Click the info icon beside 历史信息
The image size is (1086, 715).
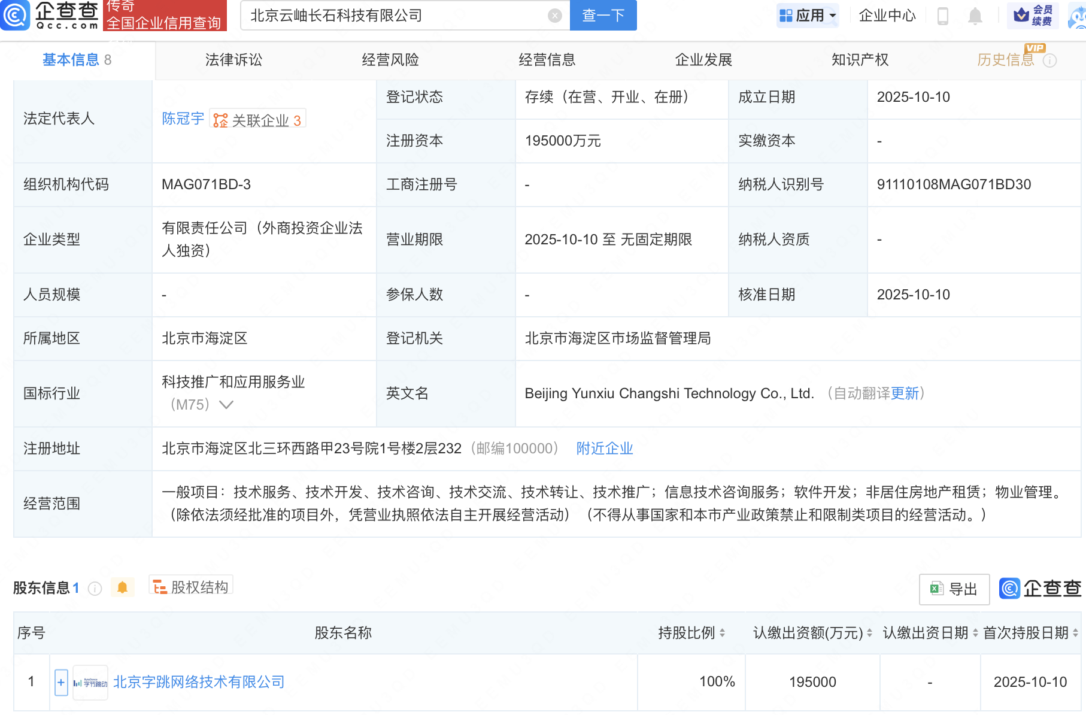coord(1050,60)
